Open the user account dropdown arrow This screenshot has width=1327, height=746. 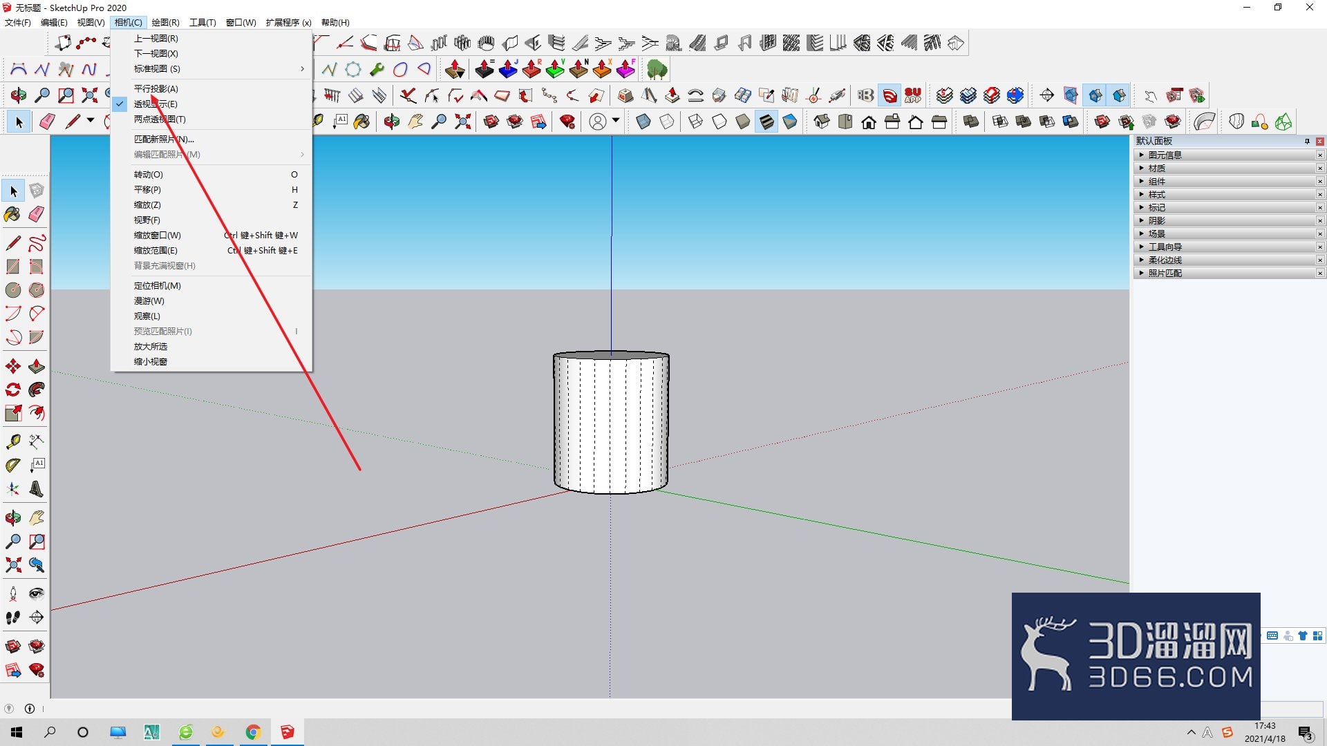click(615, 121)
